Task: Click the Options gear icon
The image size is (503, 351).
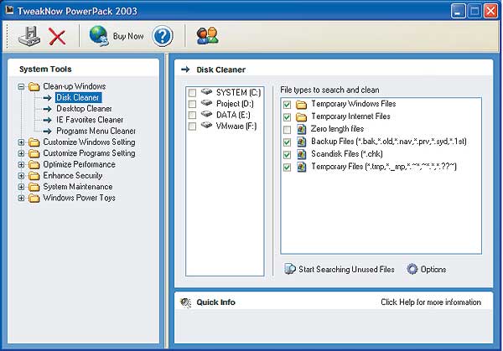Action: click(412, 269)
